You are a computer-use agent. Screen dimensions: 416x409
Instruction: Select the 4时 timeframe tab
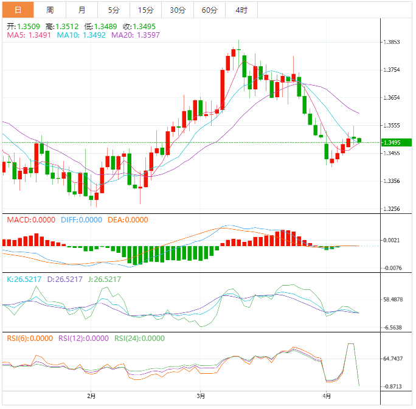(241, 10)
